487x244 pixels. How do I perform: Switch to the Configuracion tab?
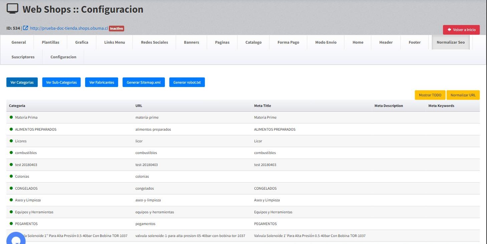(x=63, y=57)
